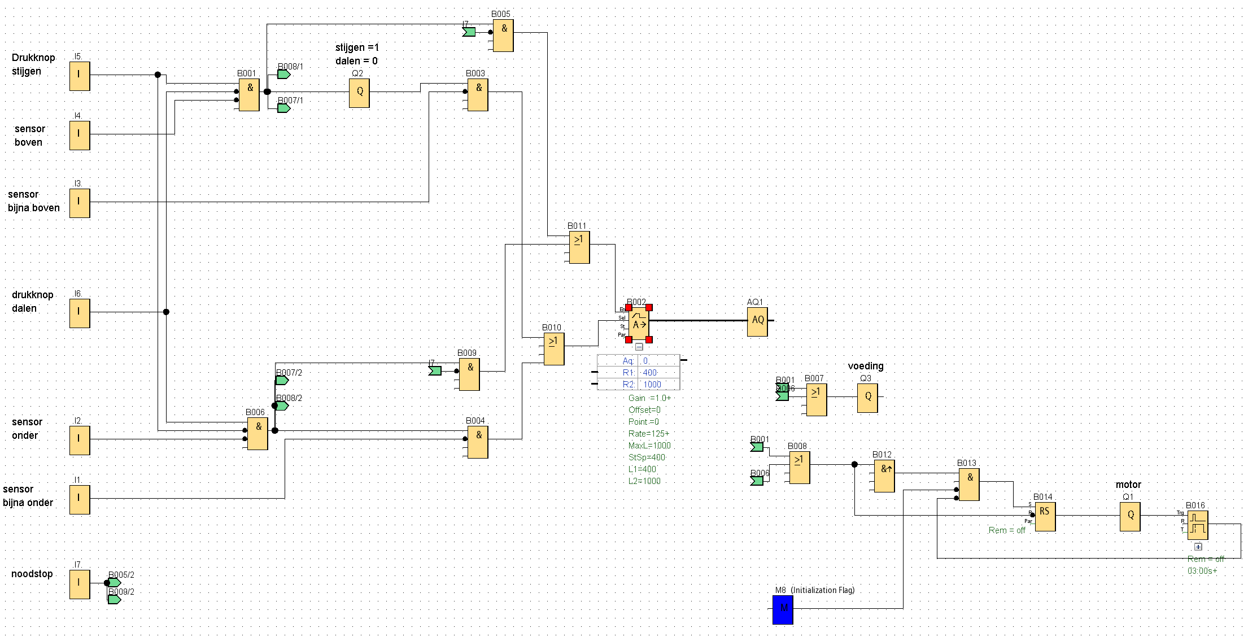Select the B012 edge-triggered AND block

point(884,476)
